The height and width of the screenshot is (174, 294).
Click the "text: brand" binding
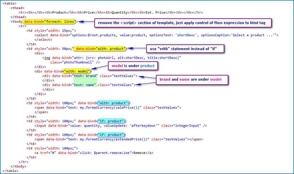pyautogui.click(x=85, y=76)
